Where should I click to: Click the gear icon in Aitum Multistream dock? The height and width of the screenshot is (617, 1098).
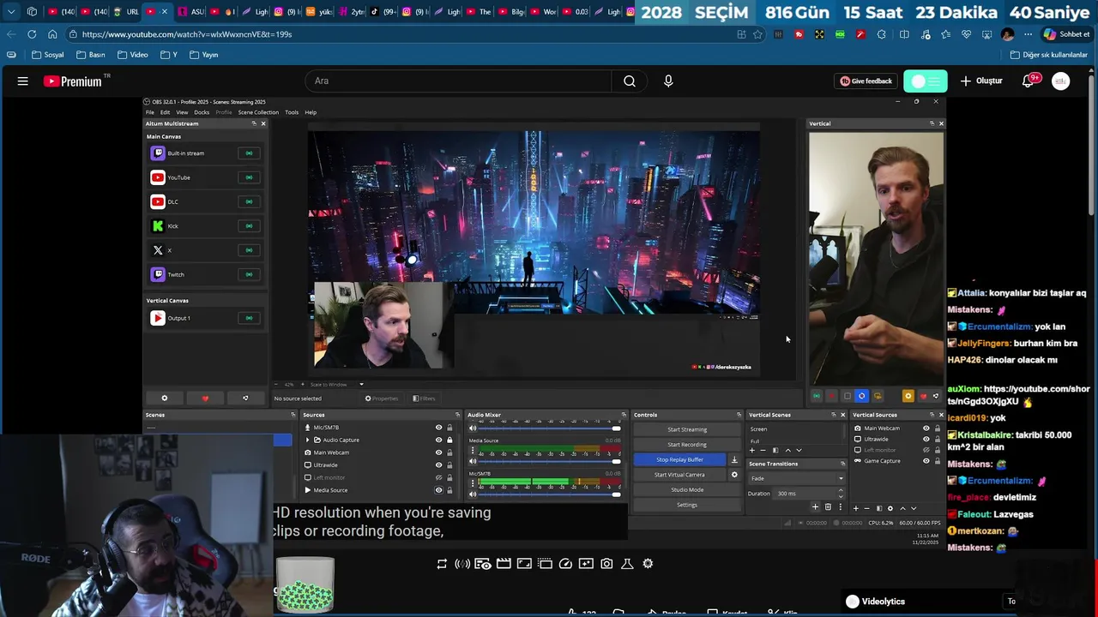pyautogui.click(x=165, y=398)
